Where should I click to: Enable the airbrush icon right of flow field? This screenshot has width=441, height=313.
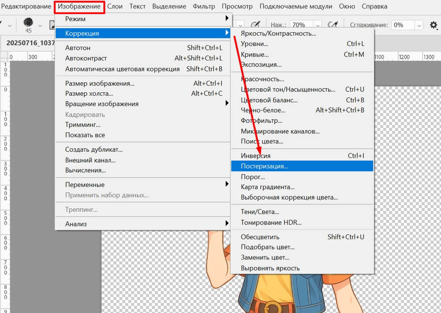coord(334,25)
